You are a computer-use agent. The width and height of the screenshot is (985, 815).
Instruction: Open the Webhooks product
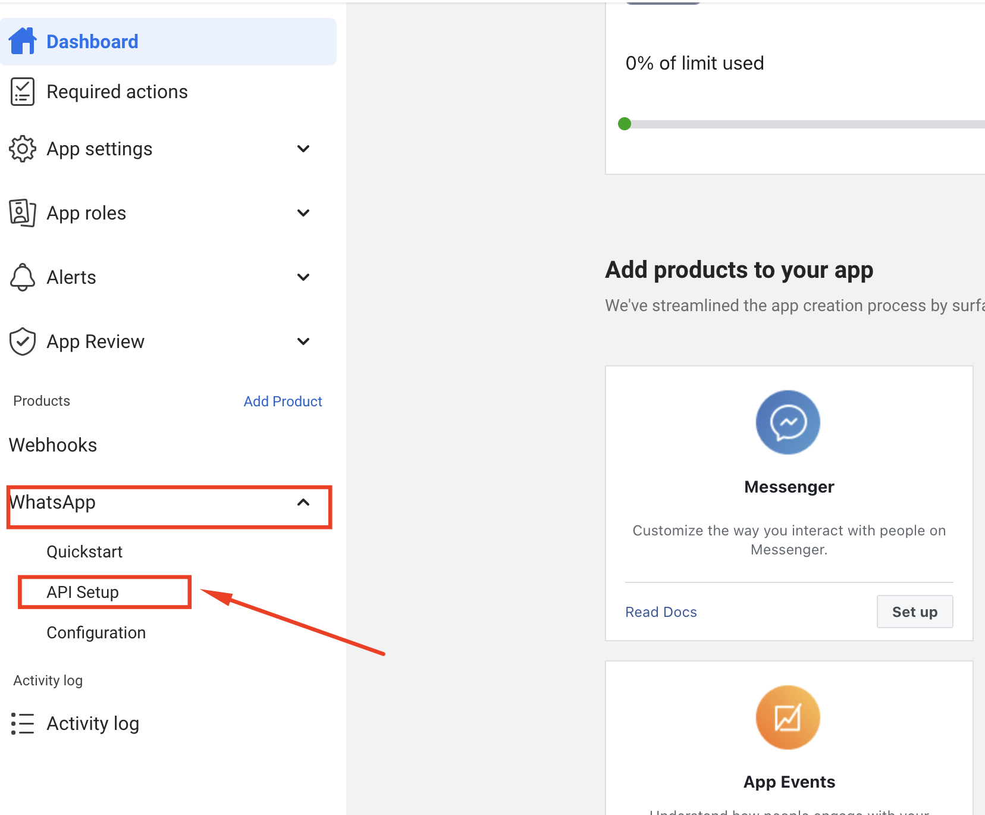(x=53, y=445)
